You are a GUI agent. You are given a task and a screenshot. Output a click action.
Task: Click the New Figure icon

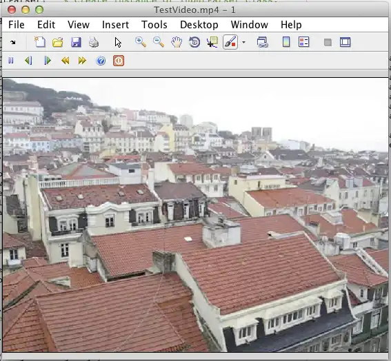coord(40,42)
